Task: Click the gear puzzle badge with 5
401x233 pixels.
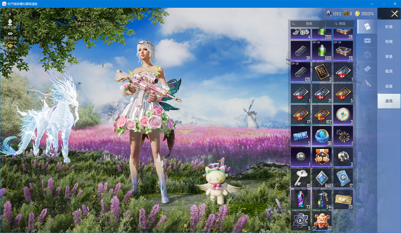Action: pos(301,221)
